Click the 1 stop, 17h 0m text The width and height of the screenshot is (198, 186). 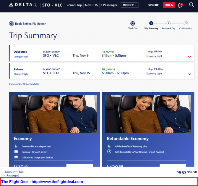tap(154, 52)
